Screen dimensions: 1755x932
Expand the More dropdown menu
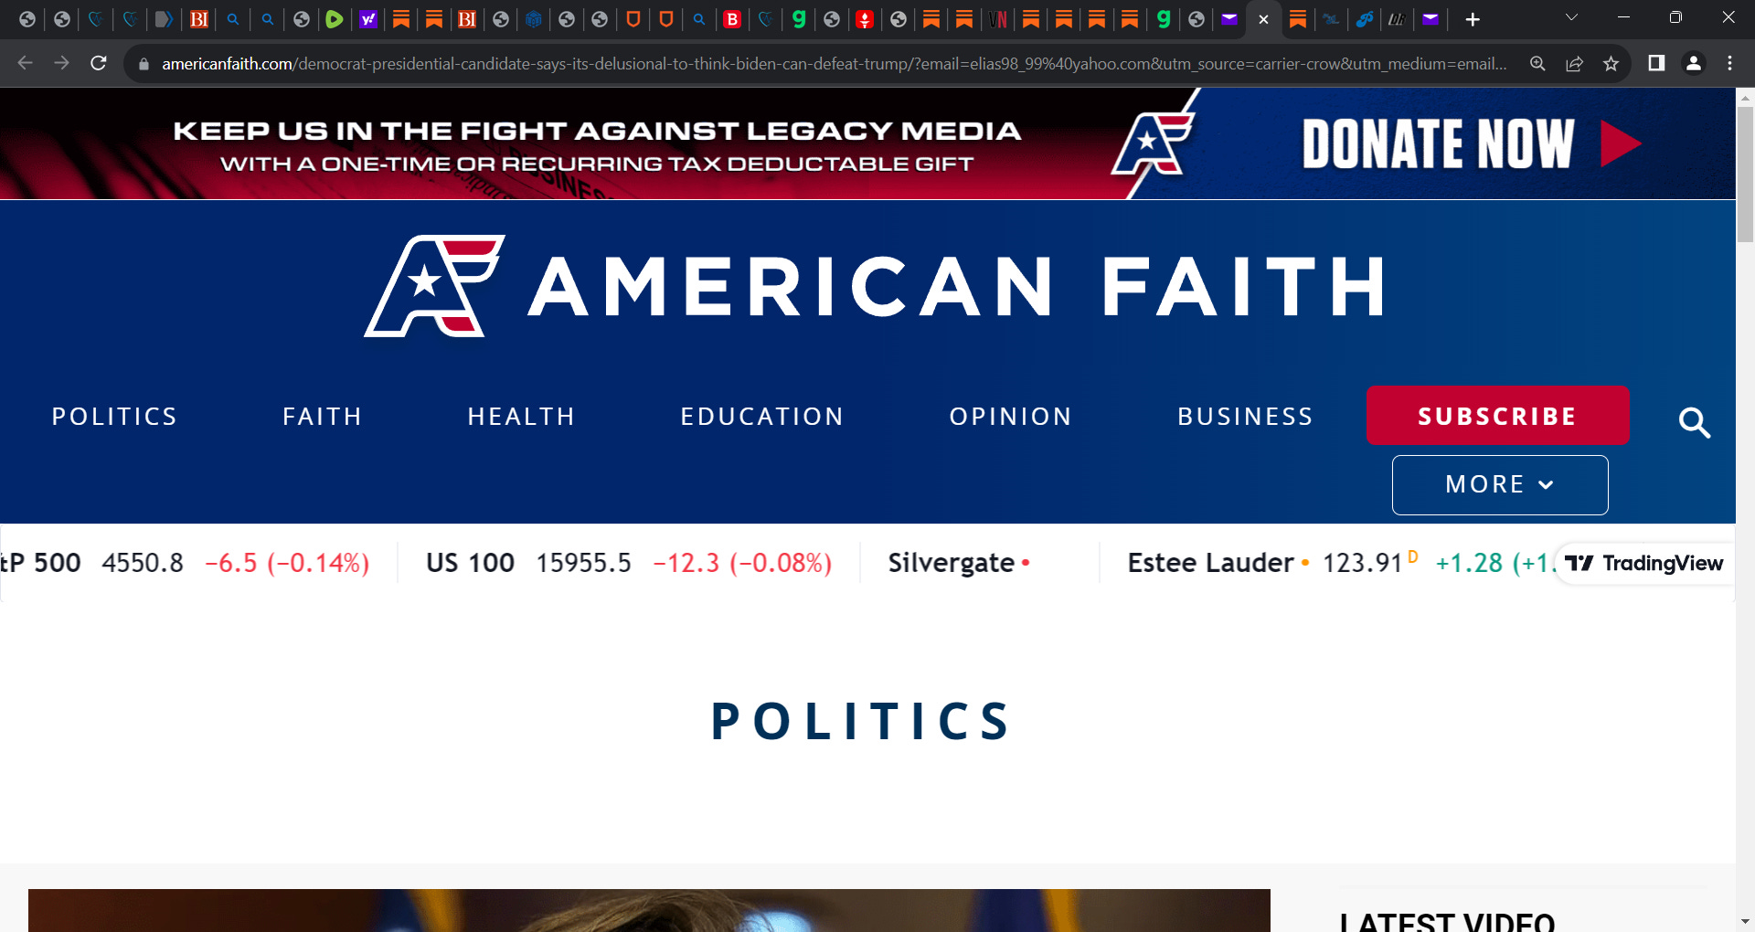pyautogui.click(x=1499, y=484)
